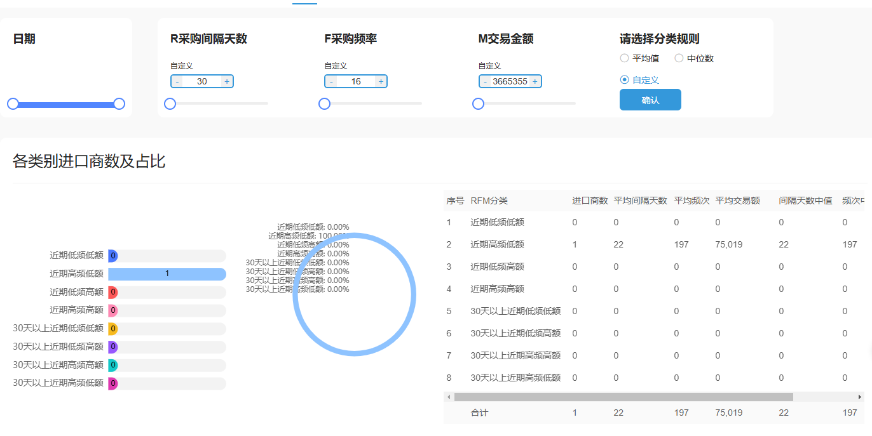Image resolution: width=872 pixels, height=436 pixels.
Task: Edit the F采购频率 input value 16
Action: tap(356, 81)
